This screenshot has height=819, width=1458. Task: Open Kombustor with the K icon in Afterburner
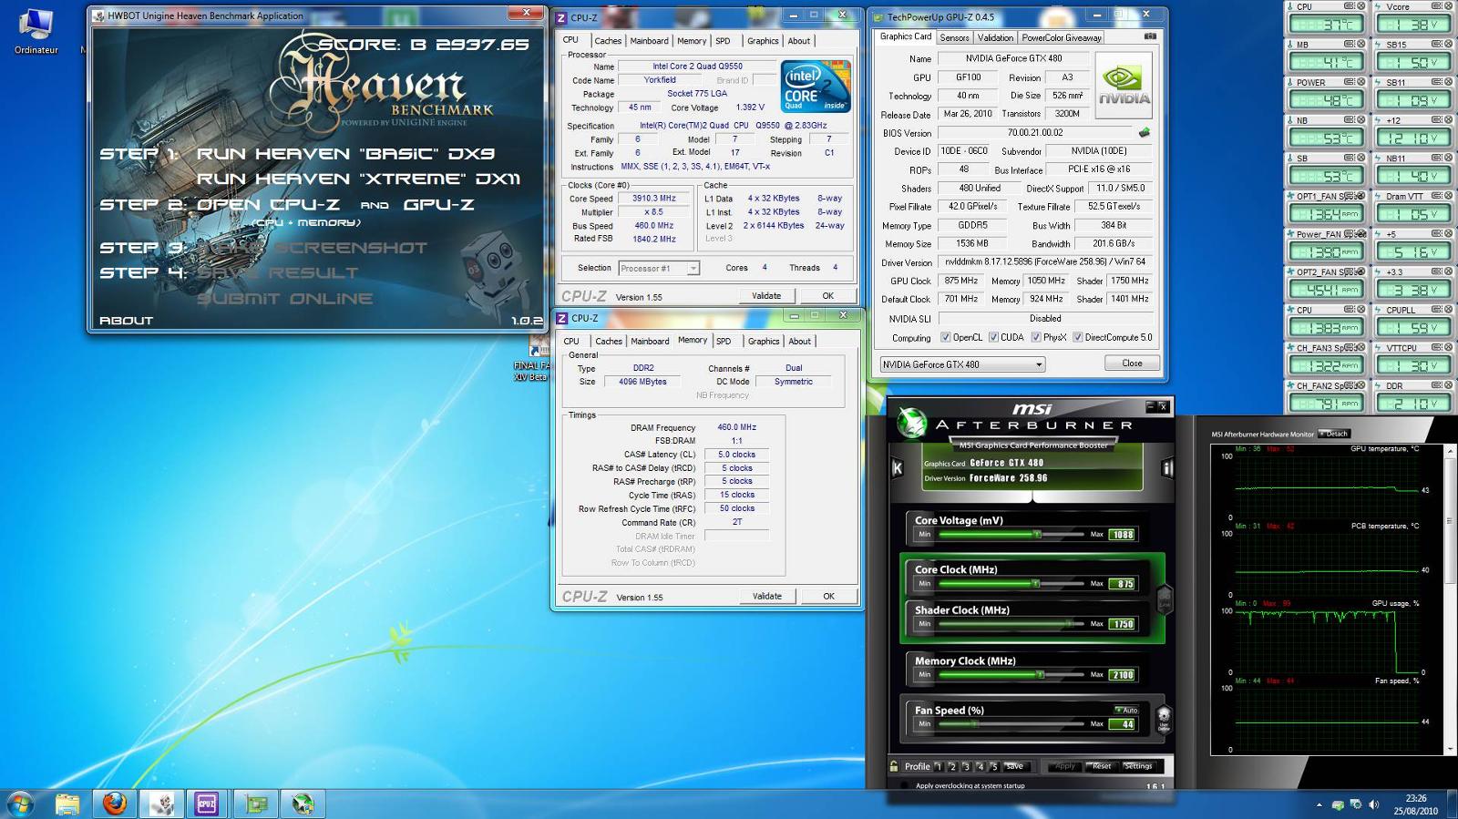point(897,467)
